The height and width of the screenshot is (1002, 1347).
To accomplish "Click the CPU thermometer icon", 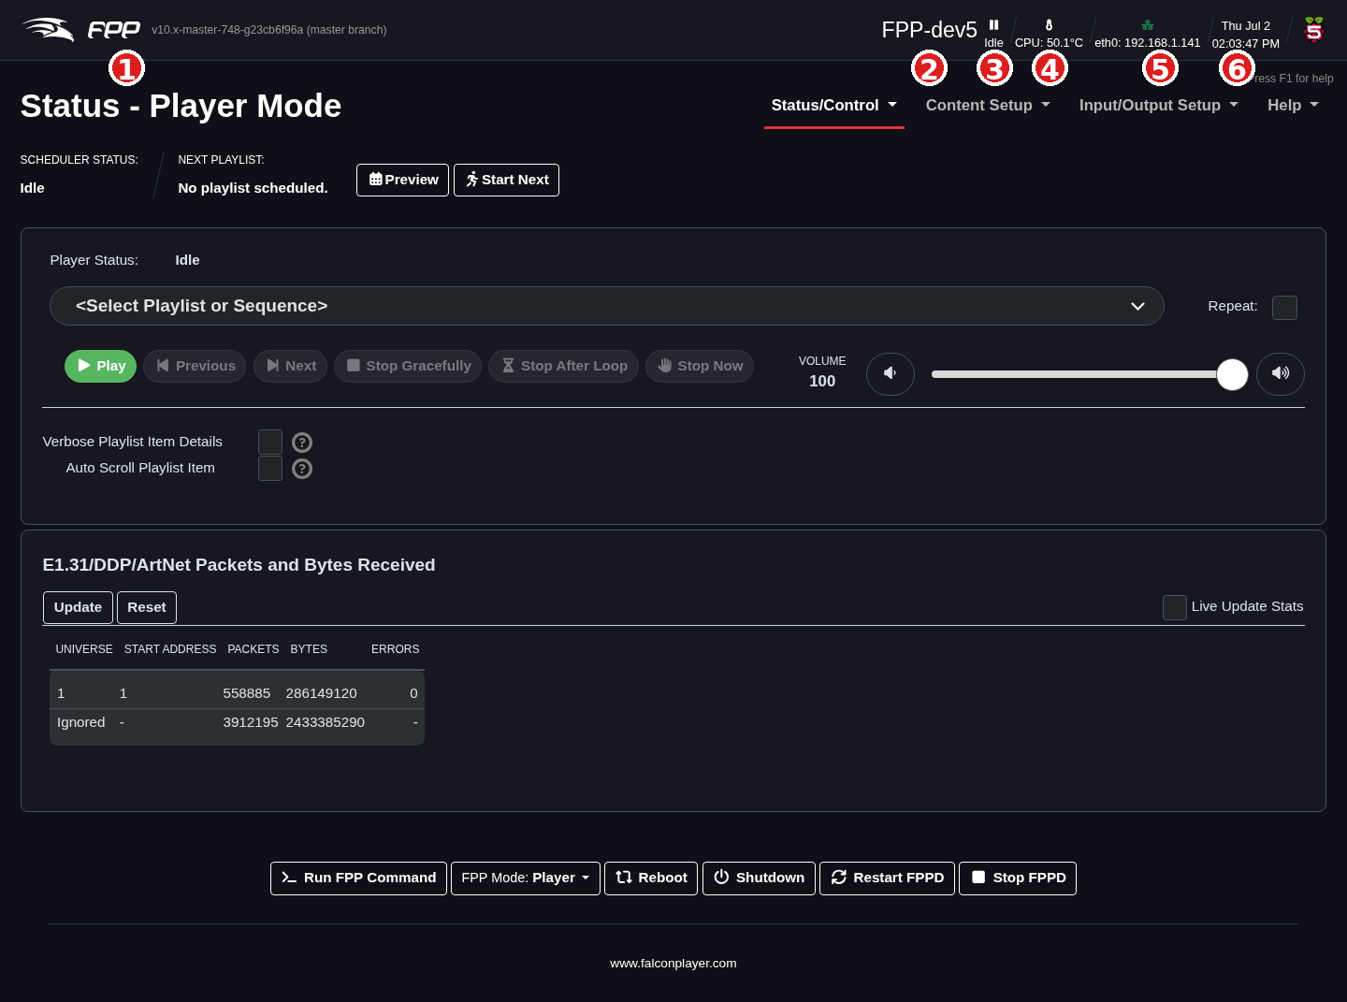I will tap(1049, 25).
